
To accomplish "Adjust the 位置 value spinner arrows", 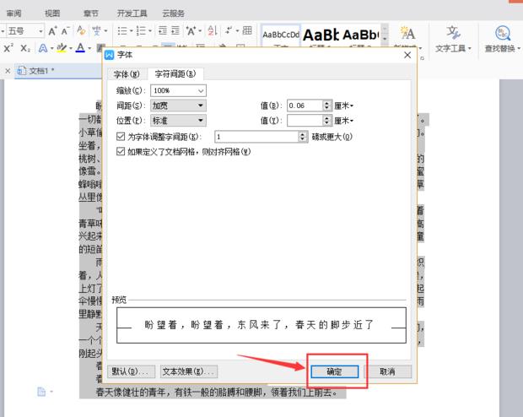I will point(327,121).
